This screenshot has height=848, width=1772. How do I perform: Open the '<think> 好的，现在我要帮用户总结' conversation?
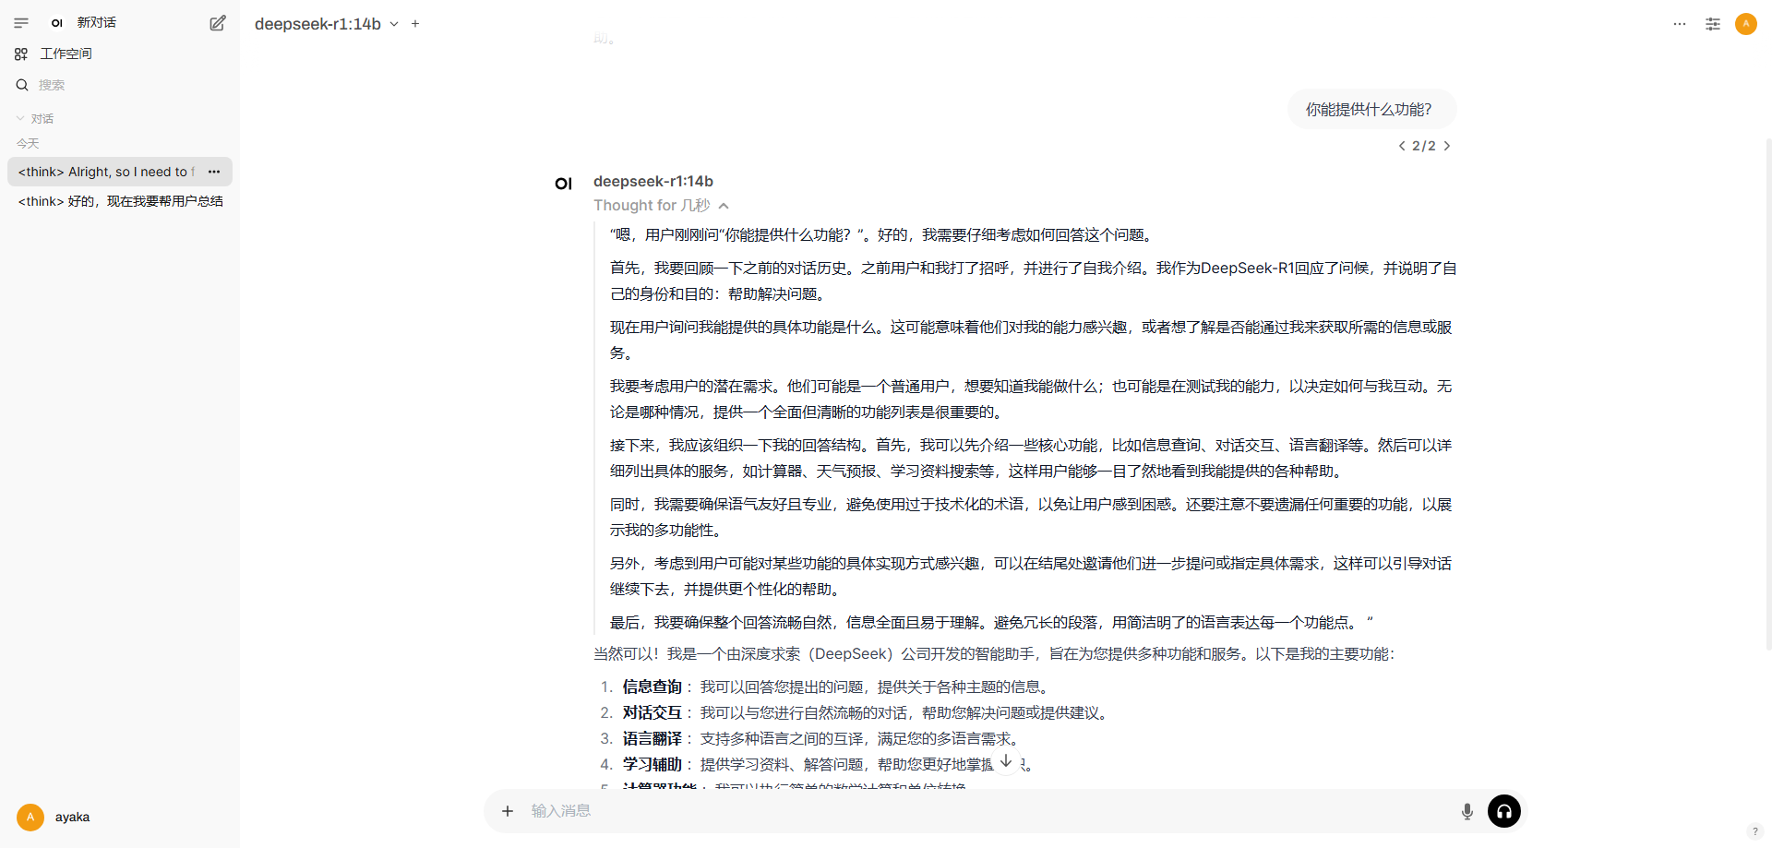pos(120,201)
